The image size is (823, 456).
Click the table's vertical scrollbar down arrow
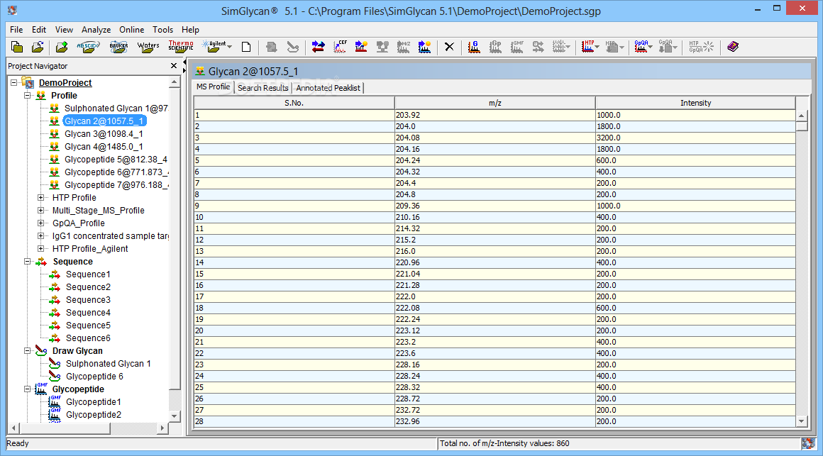[801, 421]
